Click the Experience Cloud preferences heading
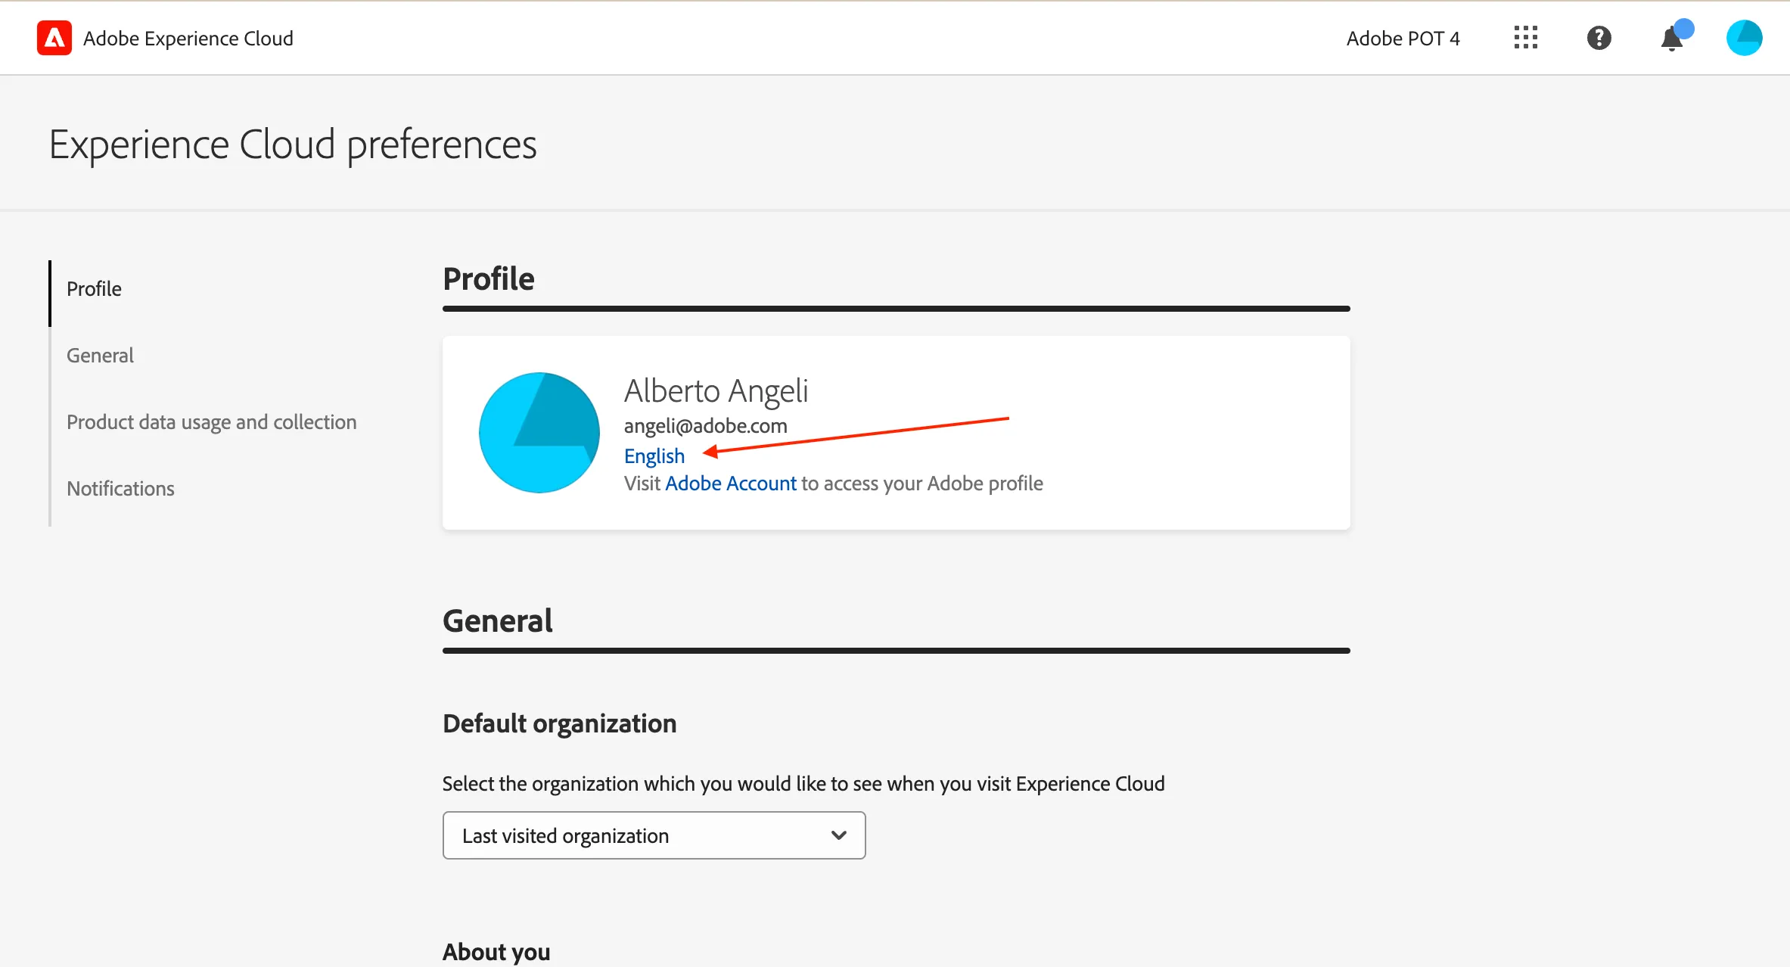This screenshot has width=1790, height=967. pyautogui.click(x=293, y=144)
